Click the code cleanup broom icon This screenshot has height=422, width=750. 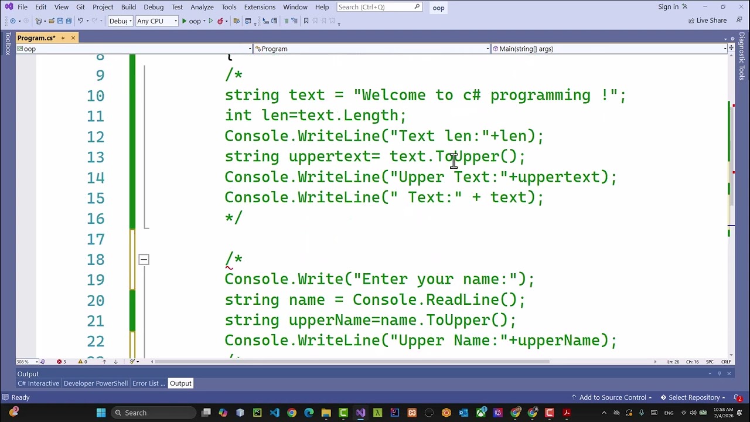[x=132, y=362]
